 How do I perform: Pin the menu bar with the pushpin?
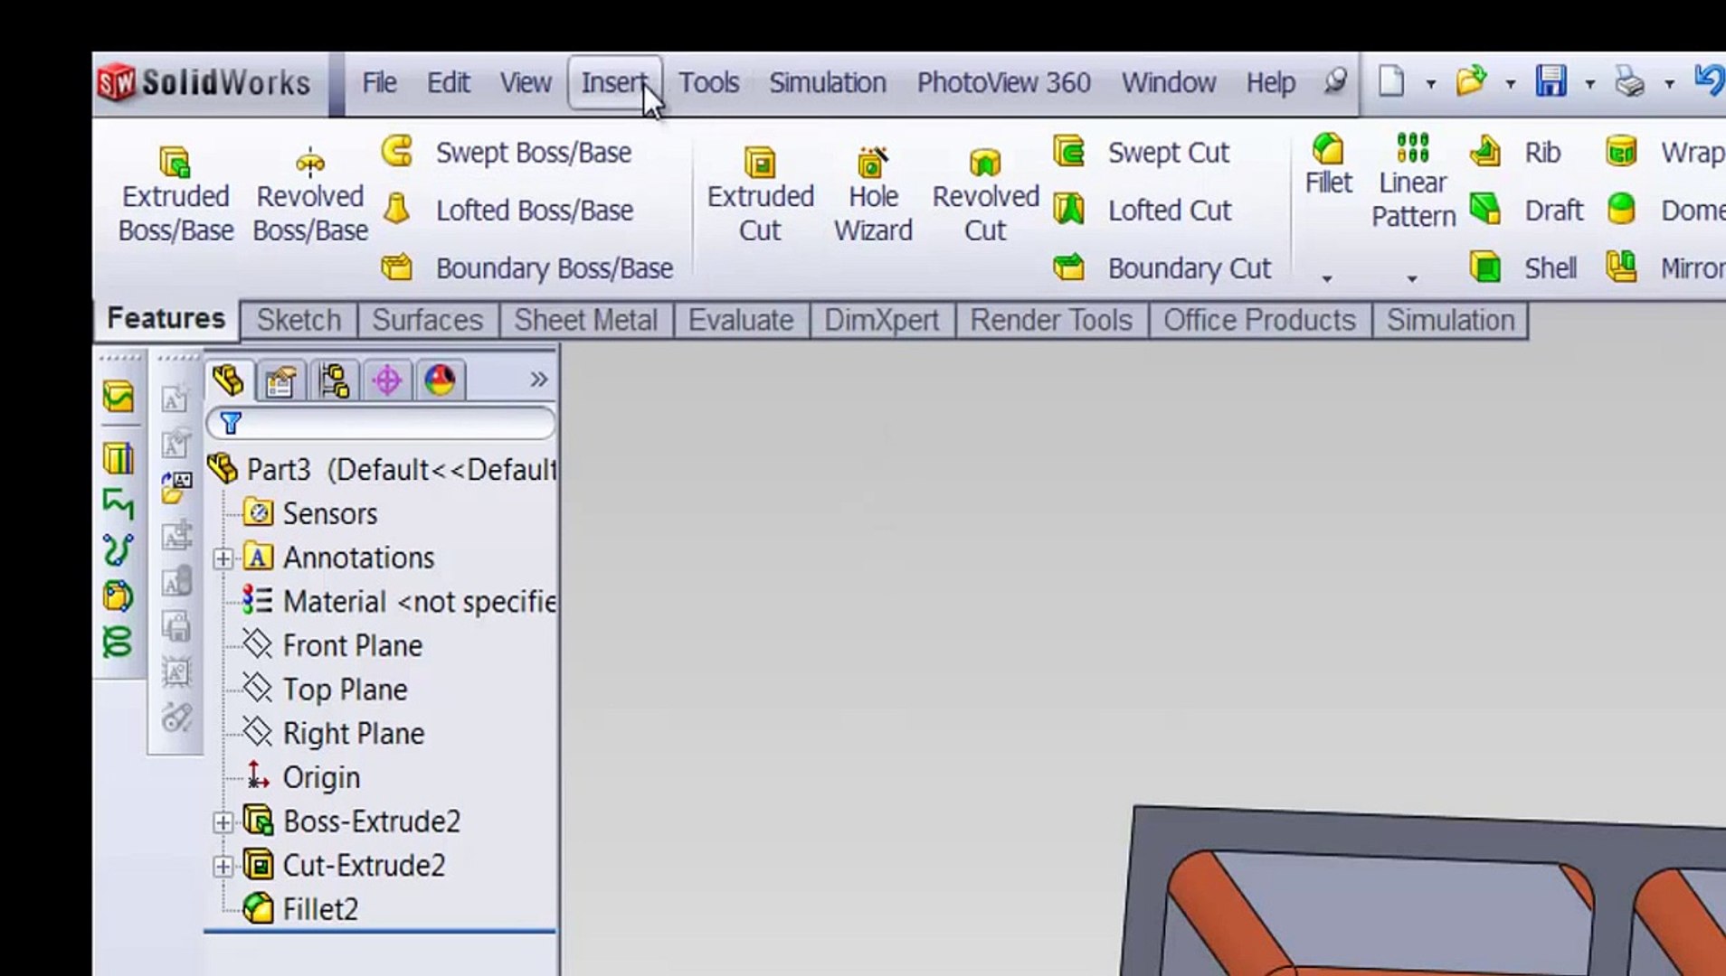pyautogui.click(x=1335, y=81)
